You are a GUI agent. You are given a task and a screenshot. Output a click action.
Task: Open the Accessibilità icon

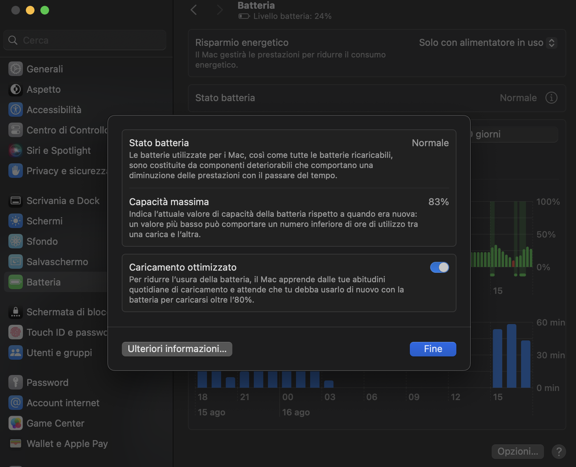(16, 110)
